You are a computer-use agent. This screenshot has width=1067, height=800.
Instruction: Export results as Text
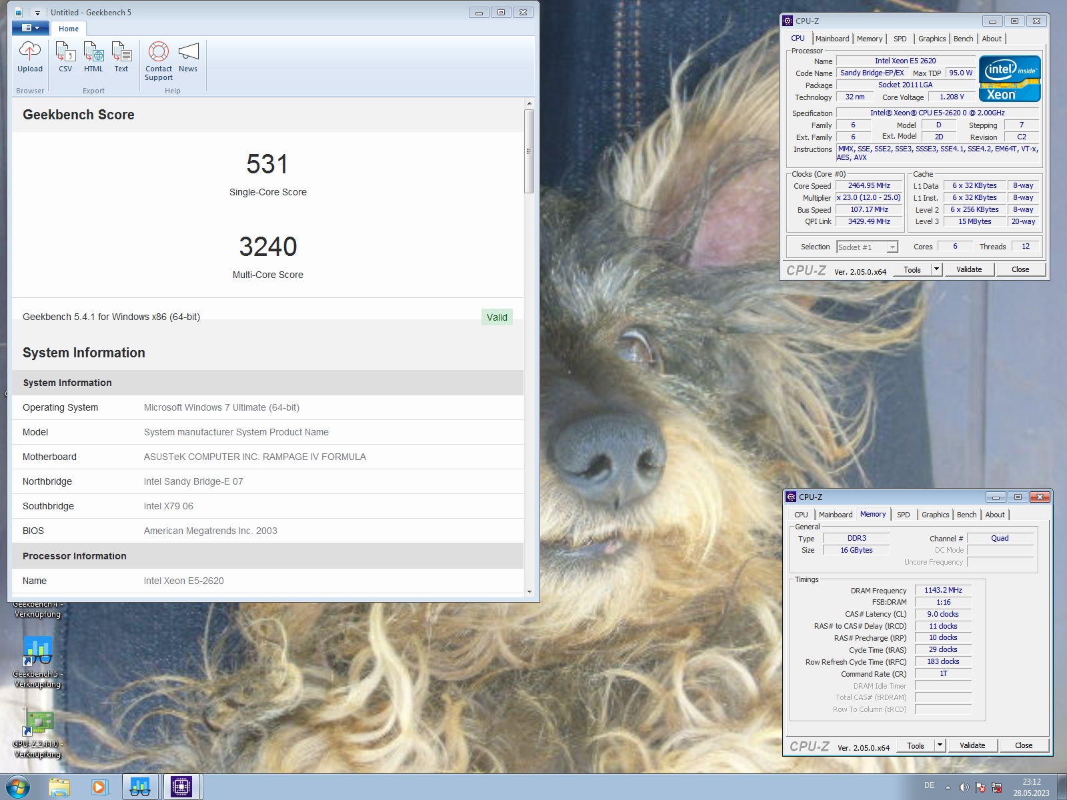(121, 57)
